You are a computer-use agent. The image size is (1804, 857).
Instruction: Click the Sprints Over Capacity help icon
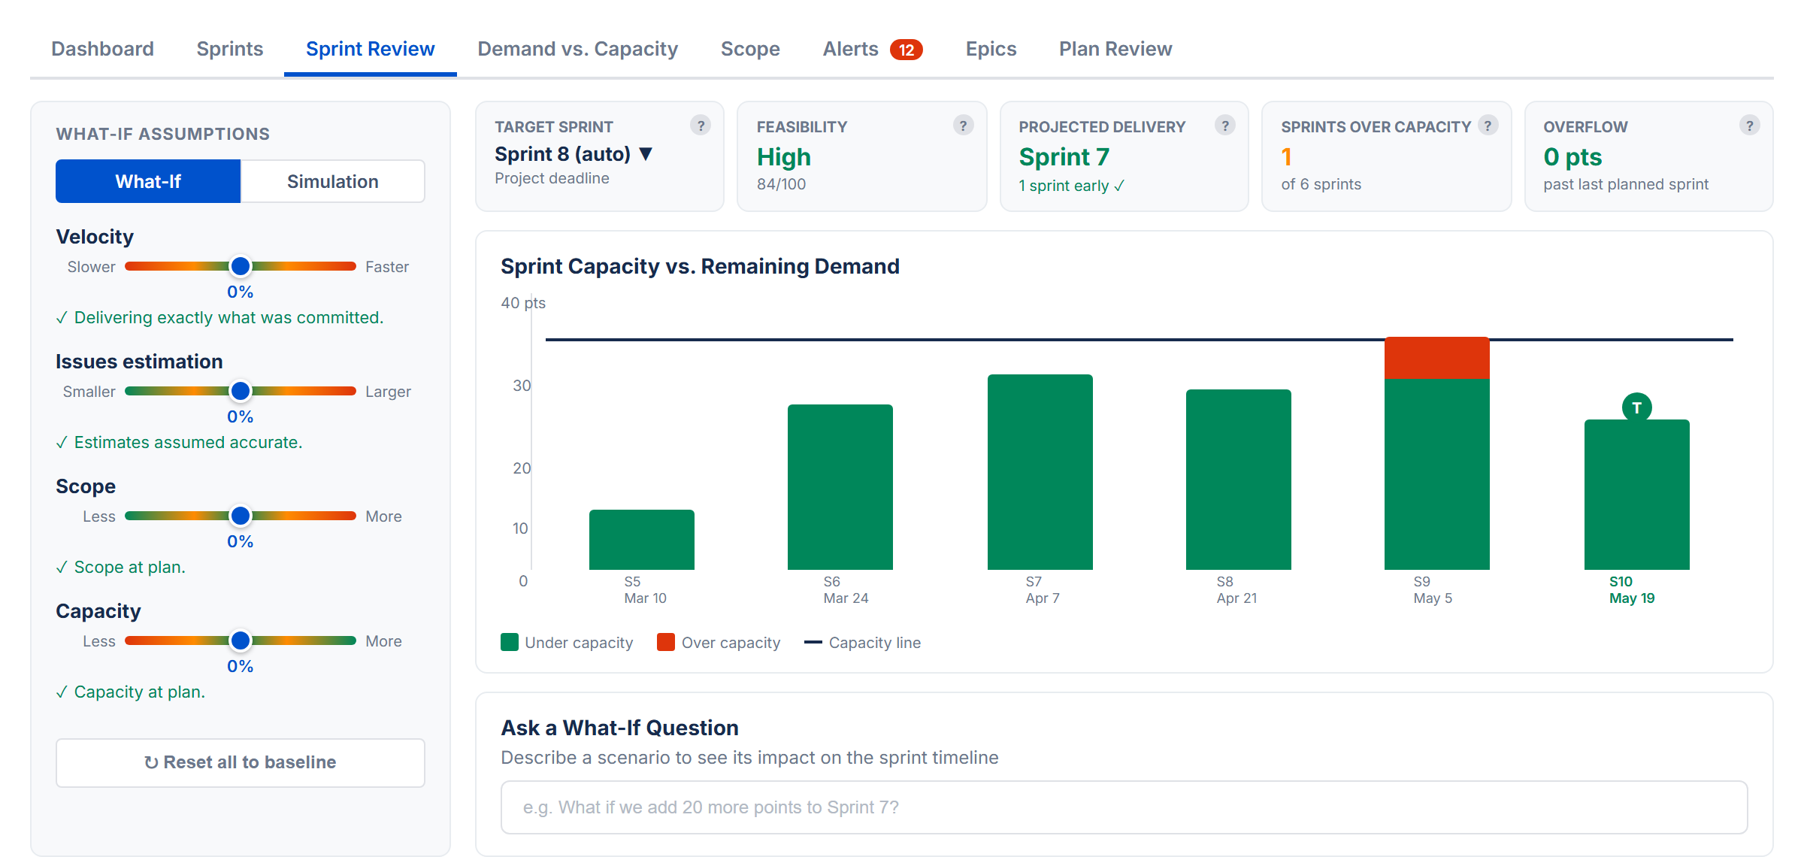(x=1488, y=126)
